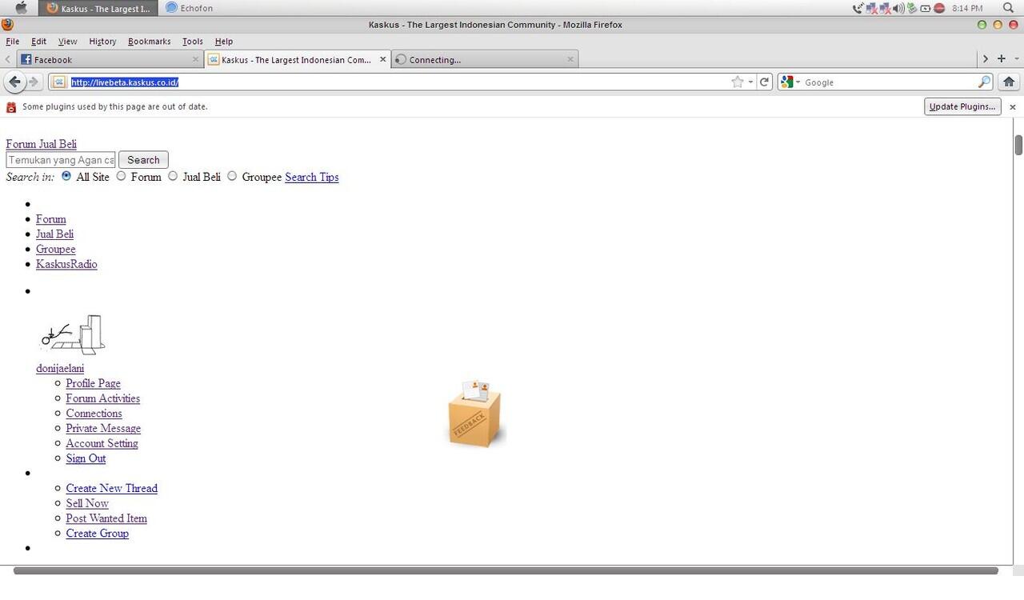Image resolution: width=1024 pixels, height=600 pixels.
Task: Open the History menu
Action: (x=102, y=42)
